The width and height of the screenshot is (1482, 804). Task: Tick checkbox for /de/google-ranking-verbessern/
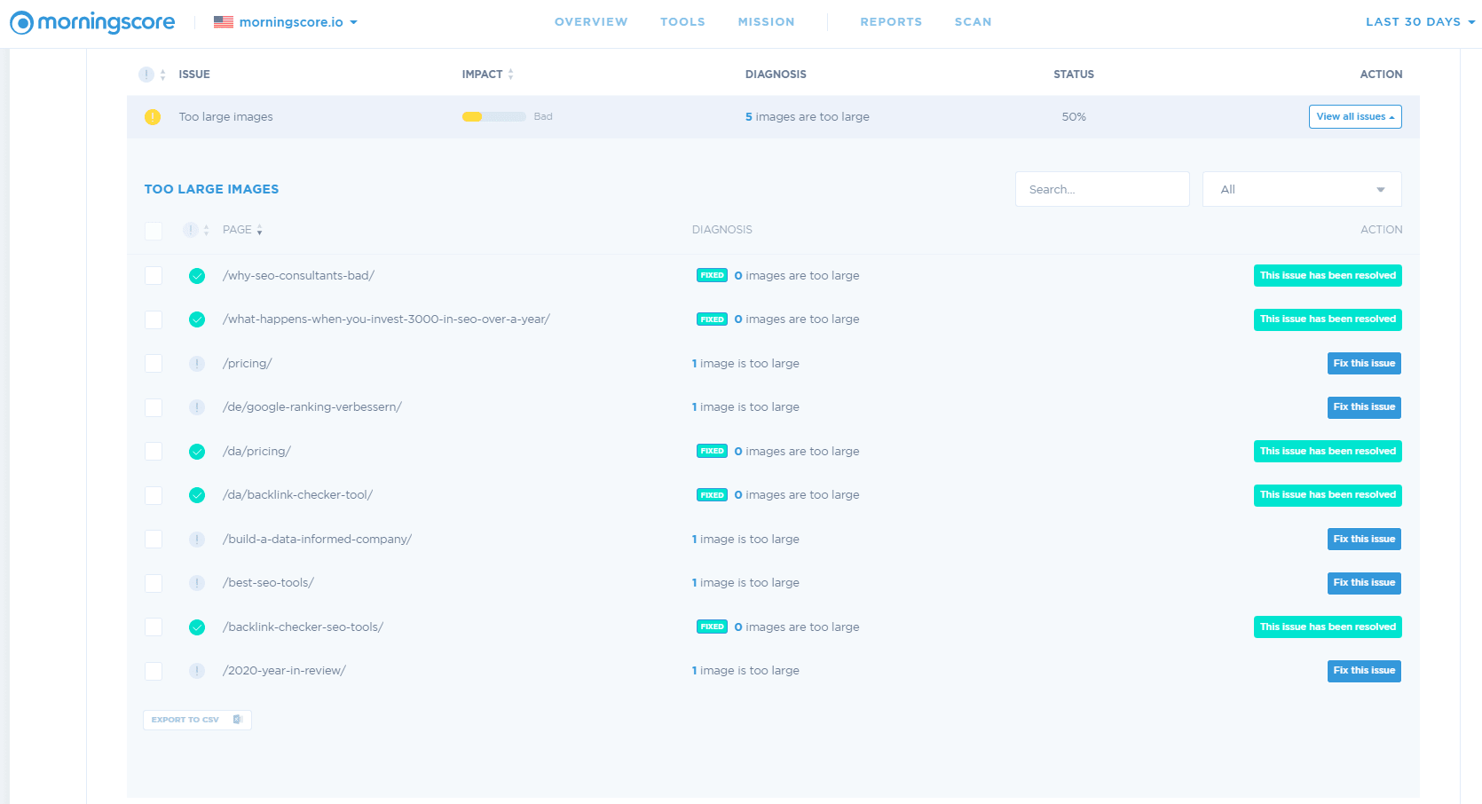click(154, 407)
